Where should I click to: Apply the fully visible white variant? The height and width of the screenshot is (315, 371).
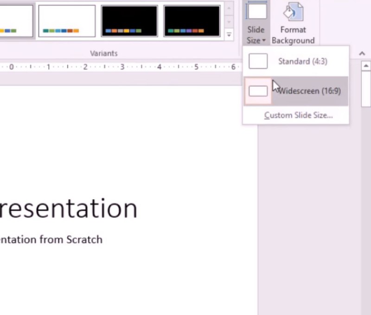[67, 21]
